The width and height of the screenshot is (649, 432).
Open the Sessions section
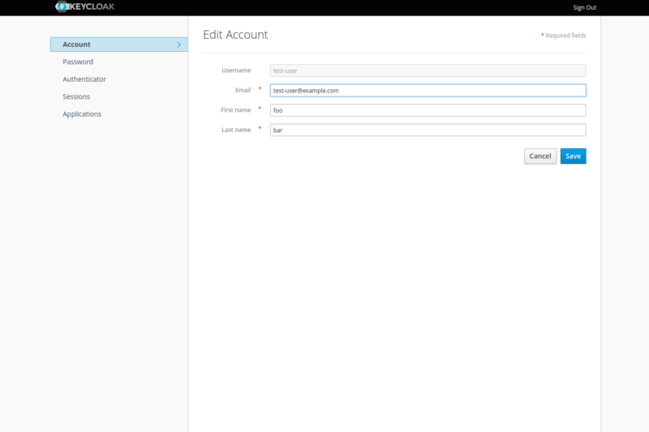tap(76, 96)
